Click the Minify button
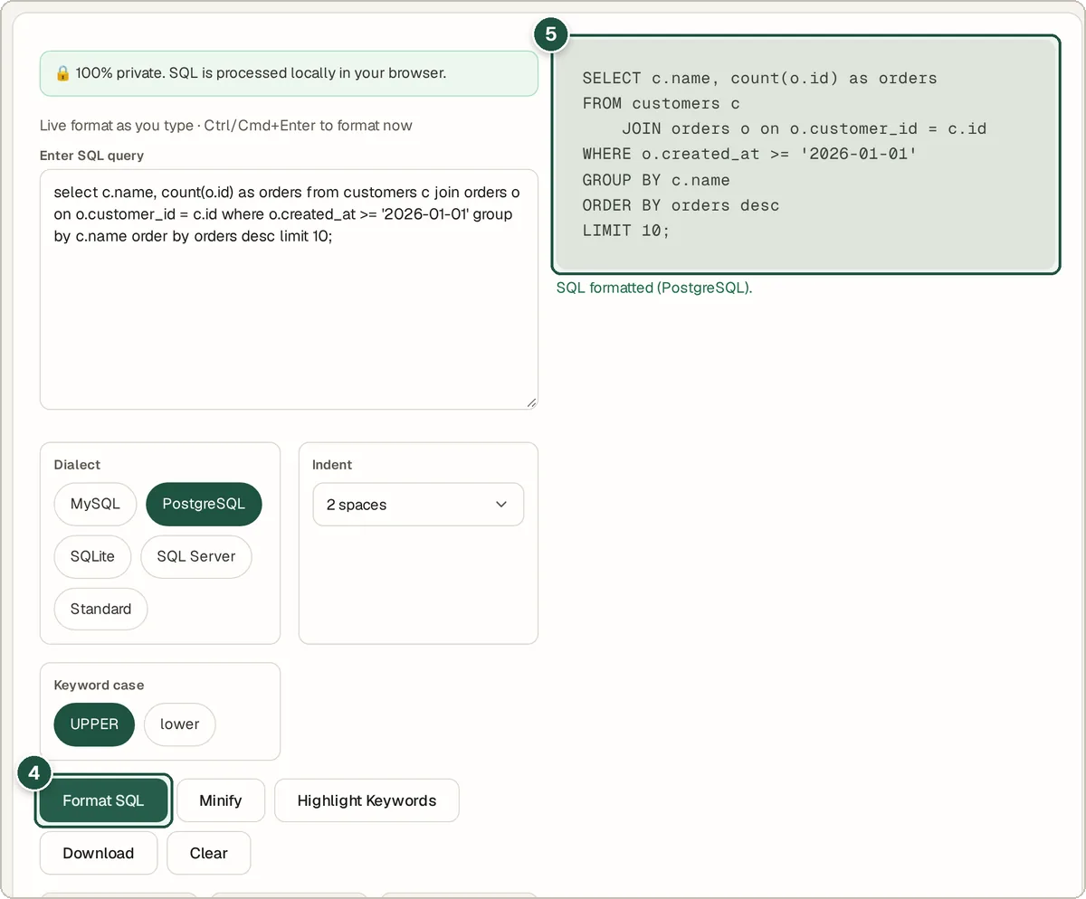The width and height of the screenshot is (1086, 899). coord(221,800)
